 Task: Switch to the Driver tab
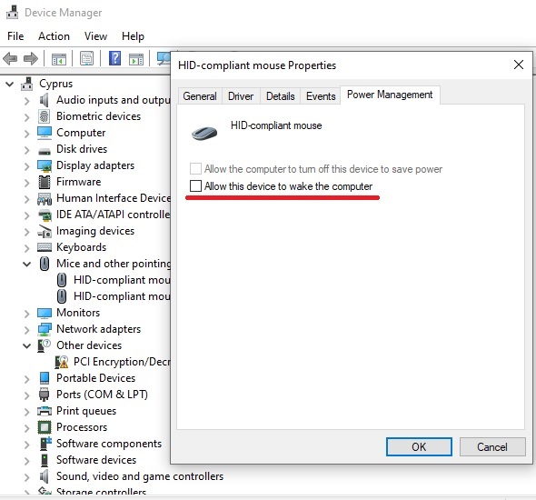tap(241, 96)
